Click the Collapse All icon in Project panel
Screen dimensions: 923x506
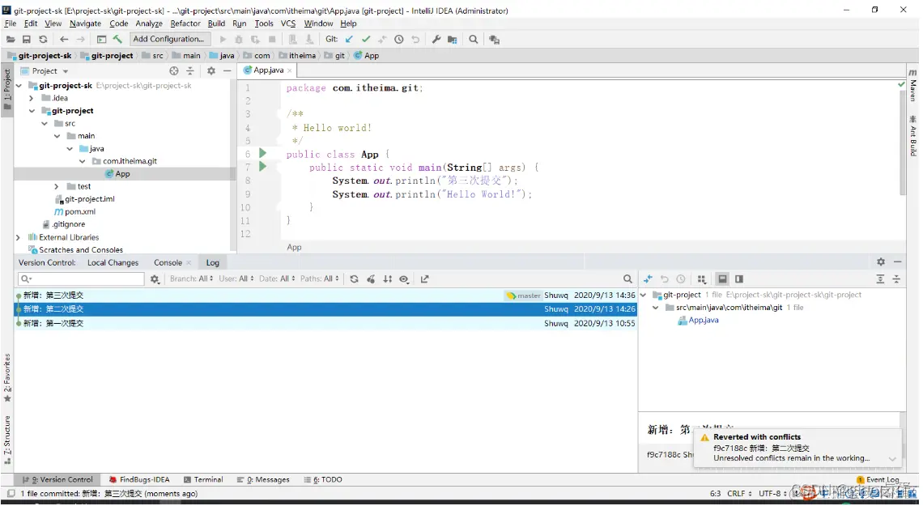[189, 71]
